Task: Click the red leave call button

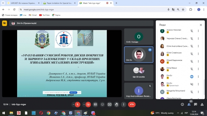Action: 132,104
